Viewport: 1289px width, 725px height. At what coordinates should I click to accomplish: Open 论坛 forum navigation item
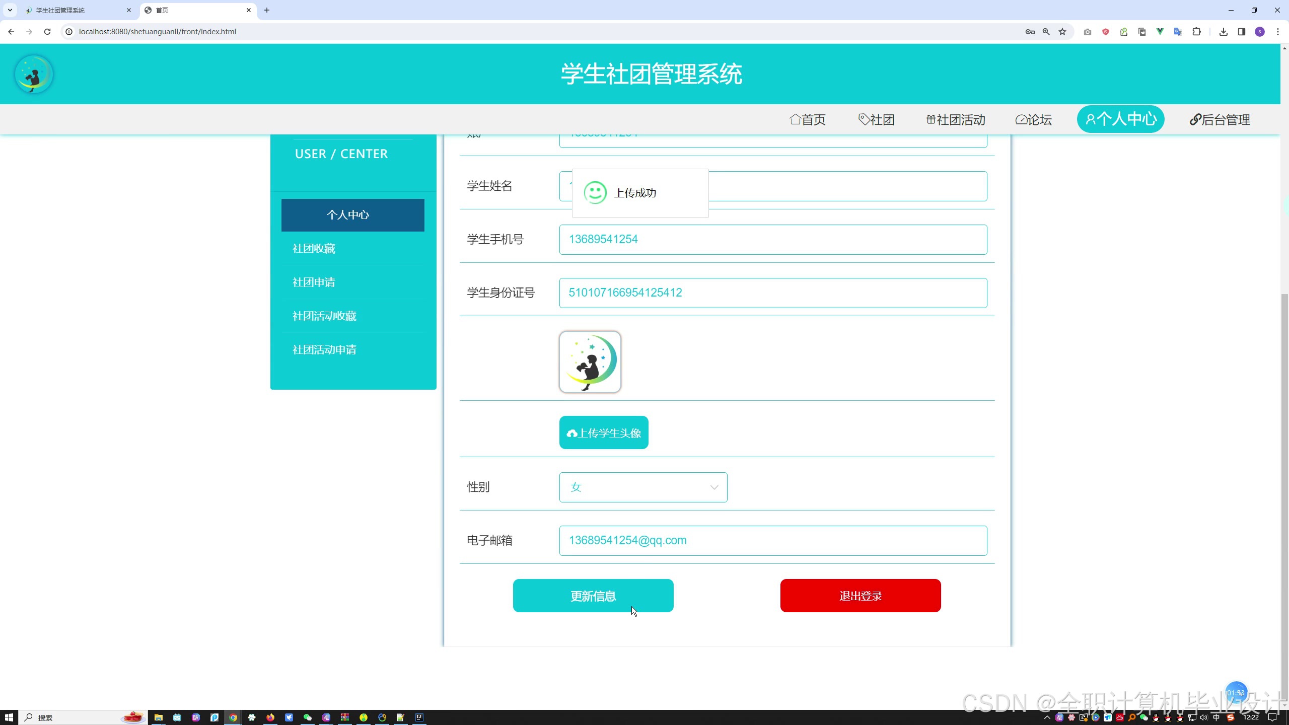point(1034,120)
